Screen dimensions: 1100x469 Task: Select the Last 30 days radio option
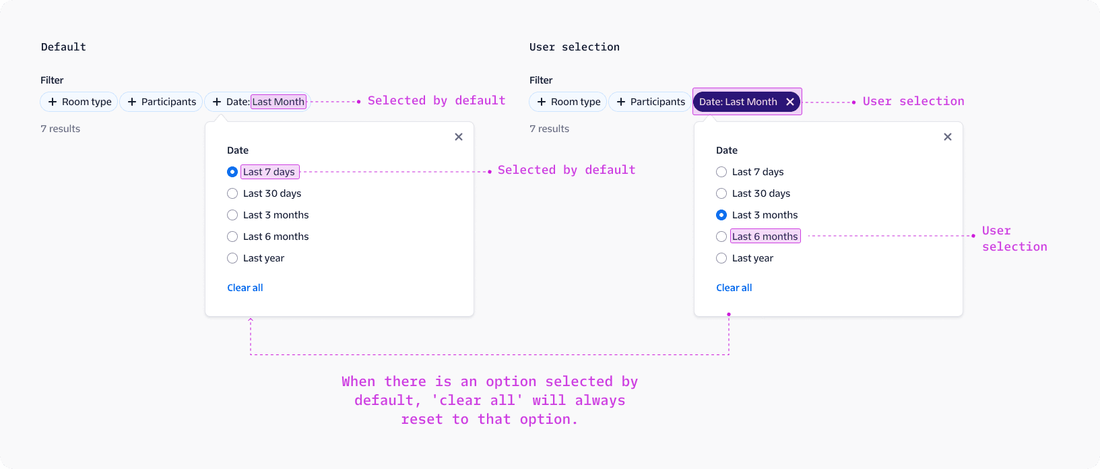pyautogui.click(x=232, y=193)
